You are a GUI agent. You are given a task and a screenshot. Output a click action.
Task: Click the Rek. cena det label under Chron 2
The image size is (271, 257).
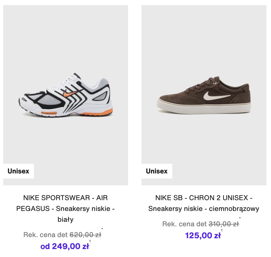click(x=184, y=224)
